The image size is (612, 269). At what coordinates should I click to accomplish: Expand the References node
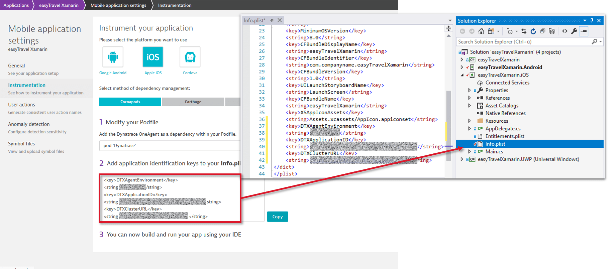pyautogui.click(x=470, y=98)
